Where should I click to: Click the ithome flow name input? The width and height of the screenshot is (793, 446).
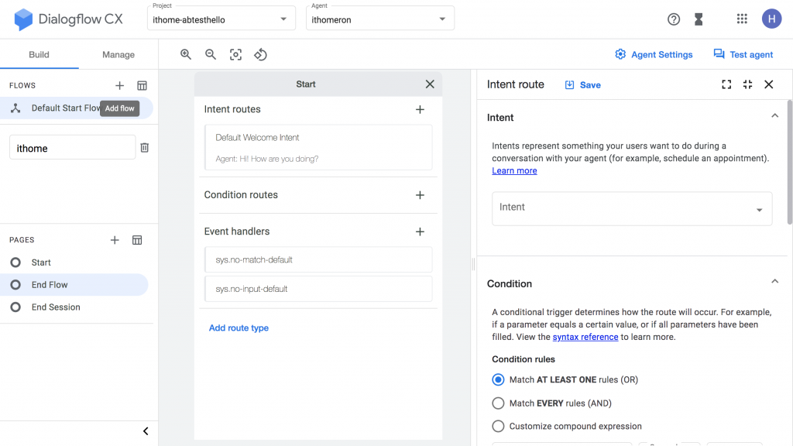tap(72, 148)
